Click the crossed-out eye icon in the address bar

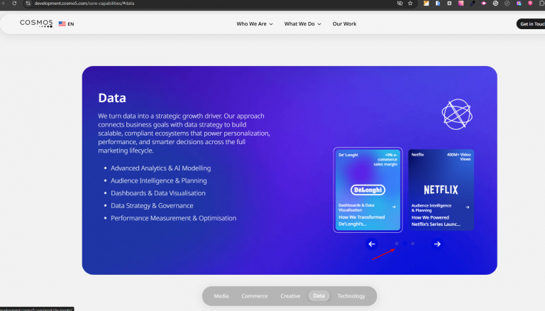pyautogui.click(x=400, y=3)
